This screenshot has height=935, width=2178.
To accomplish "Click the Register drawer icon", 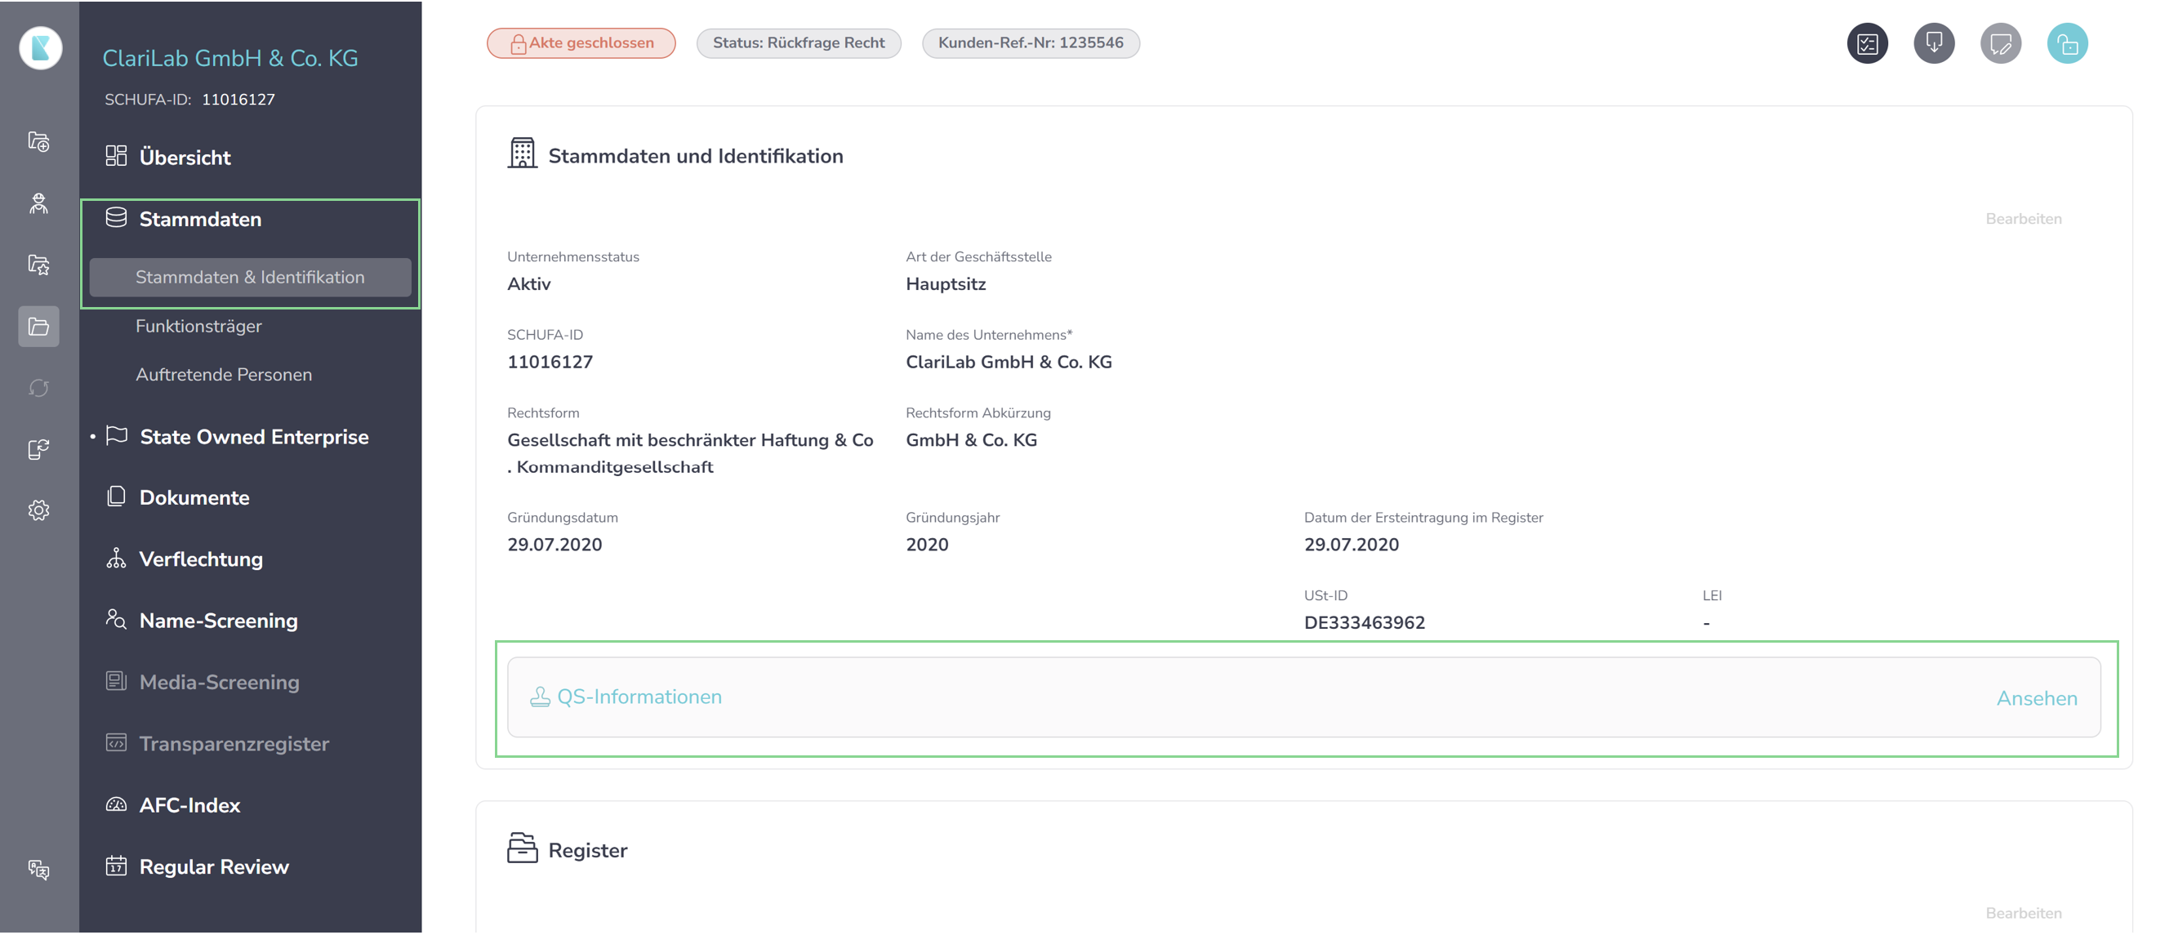I will [x=522, y=848].
